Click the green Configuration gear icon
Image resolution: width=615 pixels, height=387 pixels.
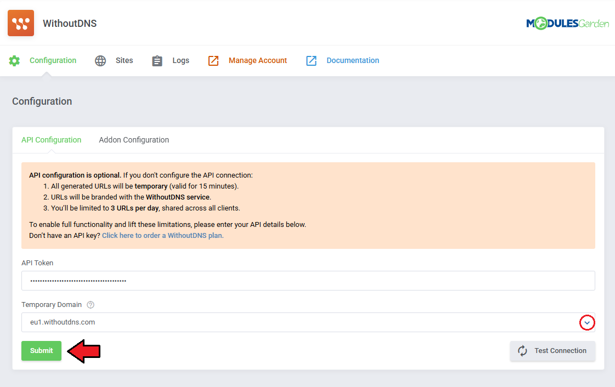14,61
